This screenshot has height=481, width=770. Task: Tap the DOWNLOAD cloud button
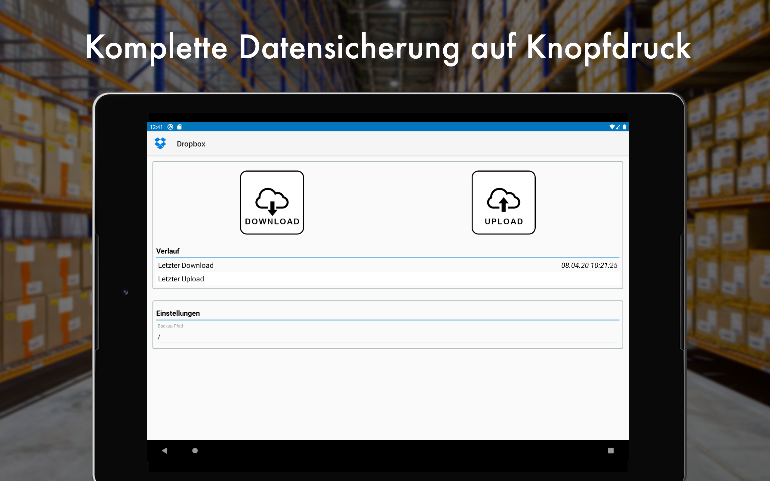272,202
